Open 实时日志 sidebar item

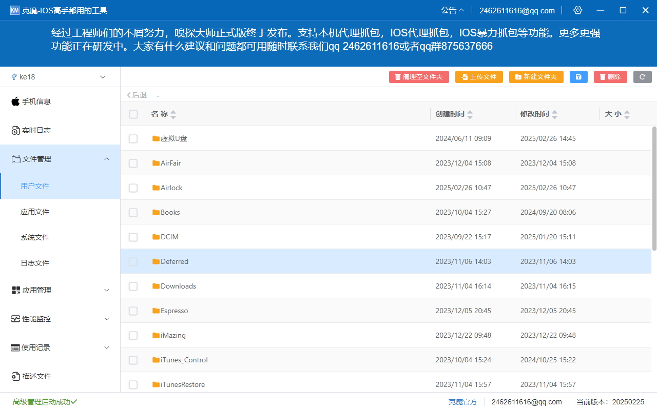(x=60, y=130)
